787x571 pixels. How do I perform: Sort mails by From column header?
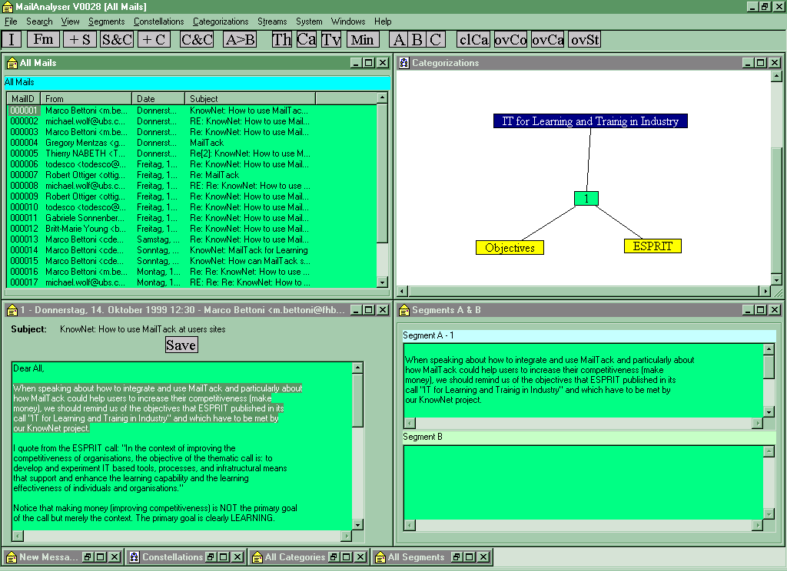click(x=86, y=99)
